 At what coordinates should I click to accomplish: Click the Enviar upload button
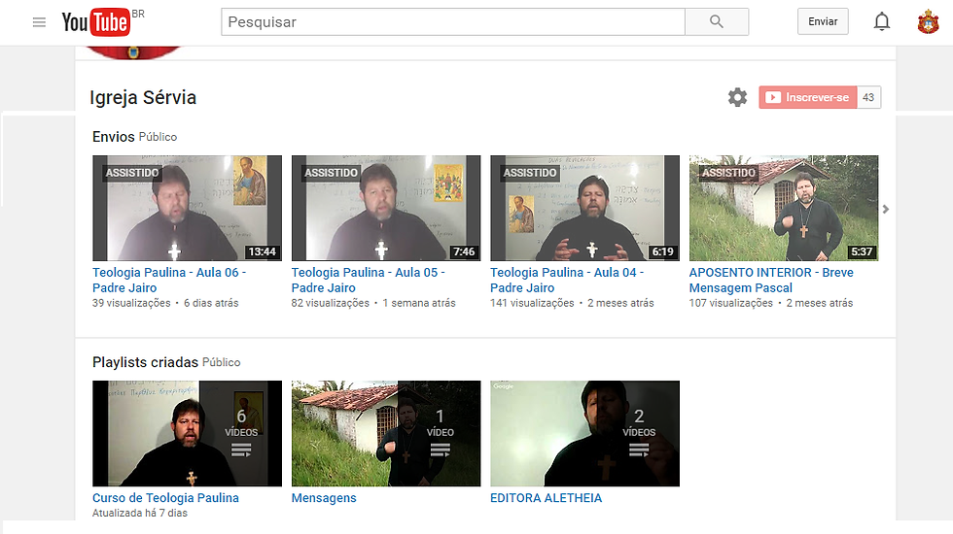(823, 21)
